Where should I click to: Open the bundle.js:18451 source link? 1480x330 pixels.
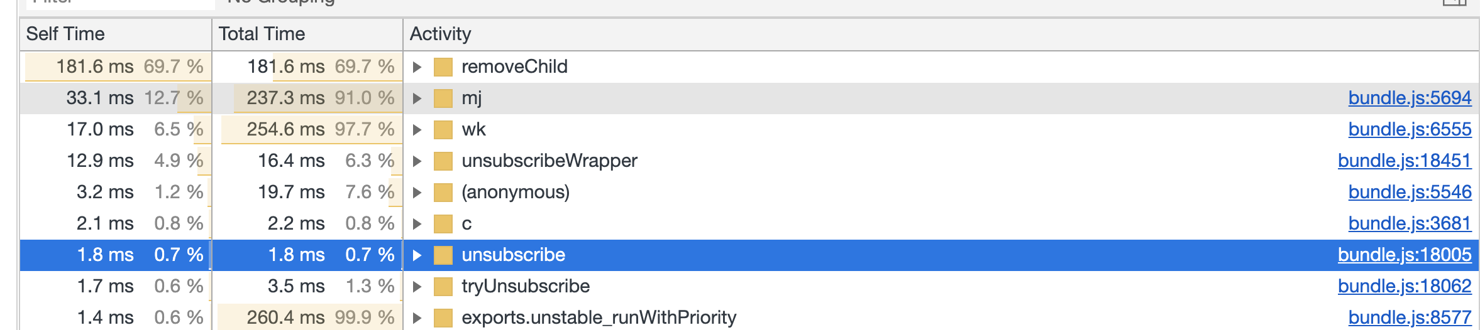click(x=1405, y=161)
